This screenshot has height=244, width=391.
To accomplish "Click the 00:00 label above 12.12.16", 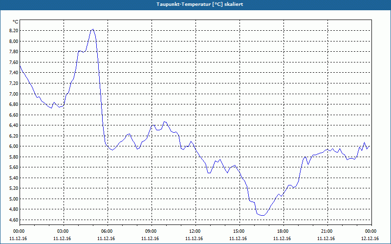I will coord(371,231).
